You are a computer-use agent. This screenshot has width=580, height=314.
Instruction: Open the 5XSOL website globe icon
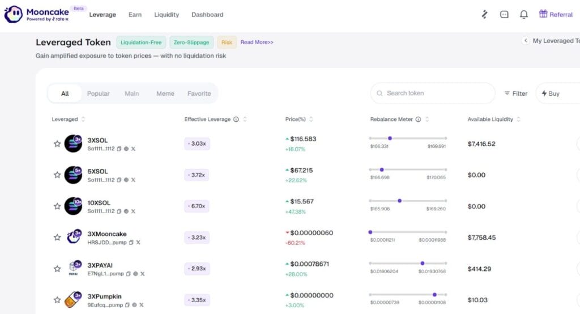click(x=126, y=180)
